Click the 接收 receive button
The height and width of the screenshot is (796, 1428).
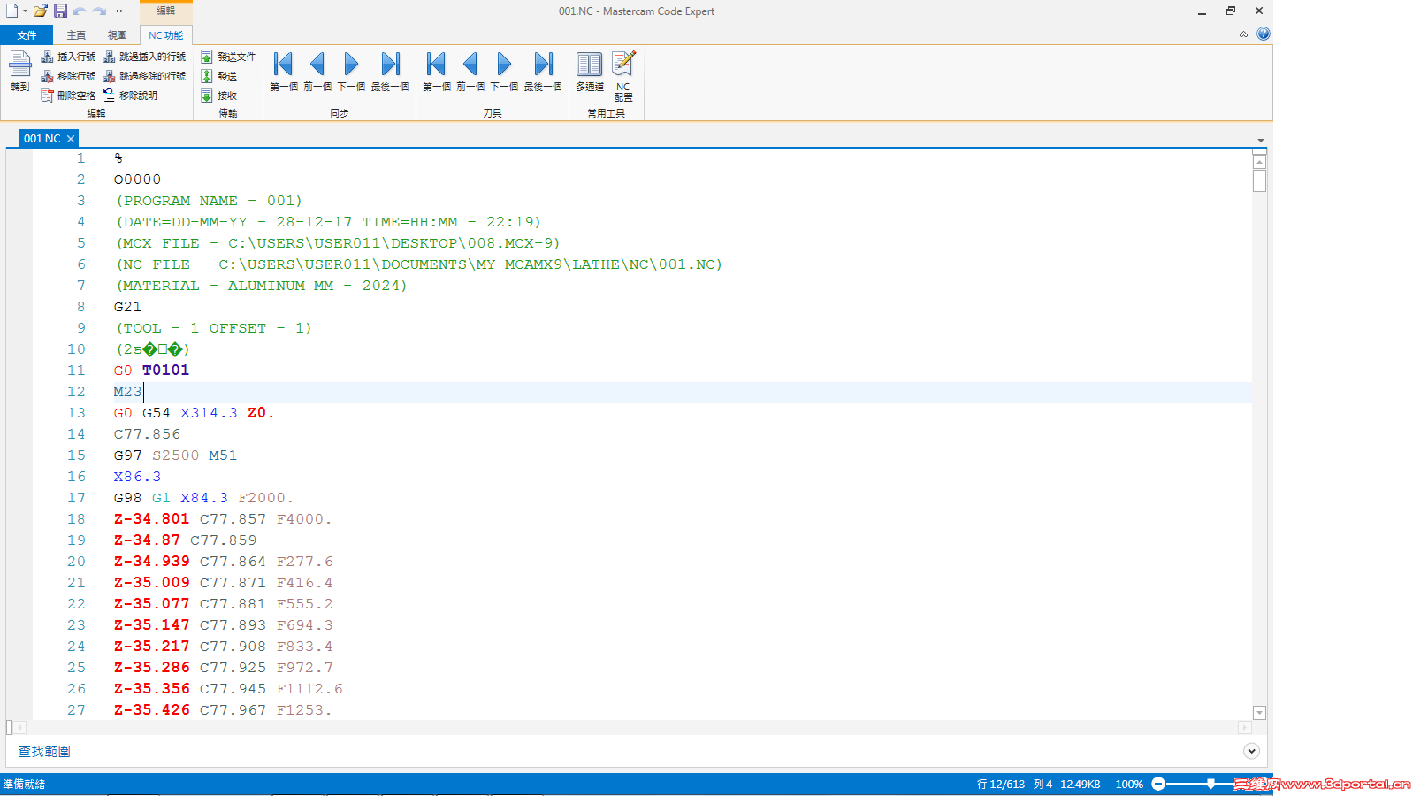[218, 96]
